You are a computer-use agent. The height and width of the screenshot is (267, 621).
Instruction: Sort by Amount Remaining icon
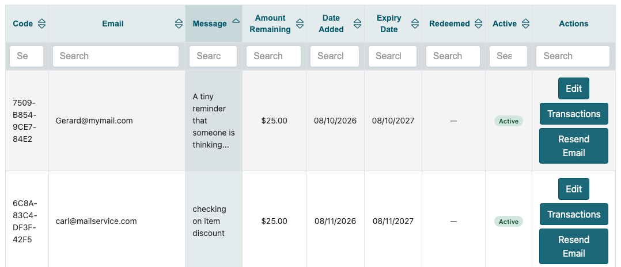click(300, 24)
